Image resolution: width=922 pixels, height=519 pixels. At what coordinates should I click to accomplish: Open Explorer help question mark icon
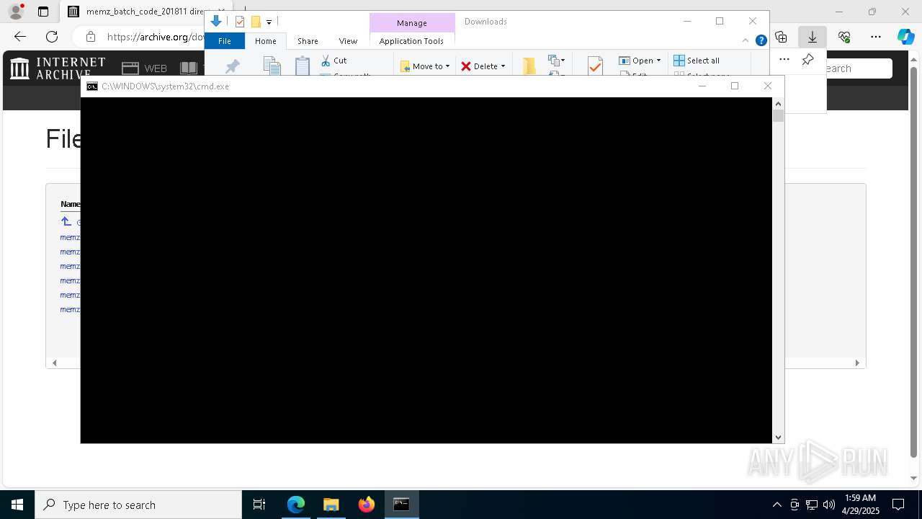click(761, 40)
